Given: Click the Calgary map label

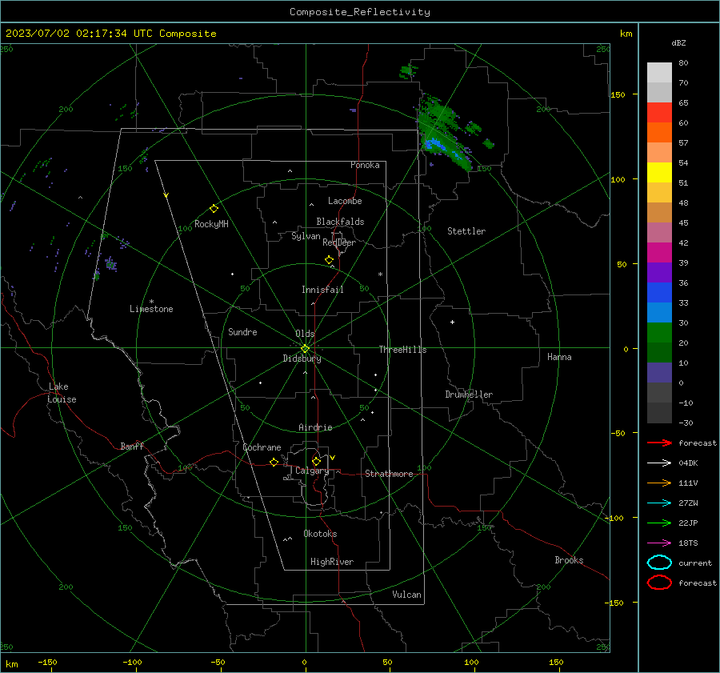Looking at the screenshot, I should tap(312, 471).
